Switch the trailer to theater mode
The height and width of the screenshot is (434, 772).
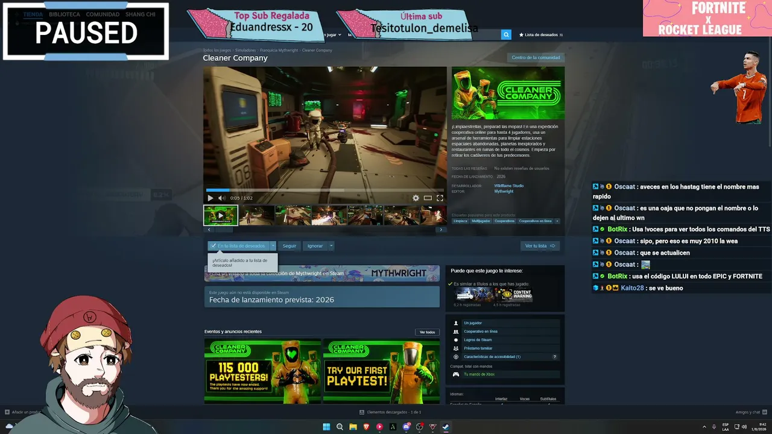tap(428, 198)
